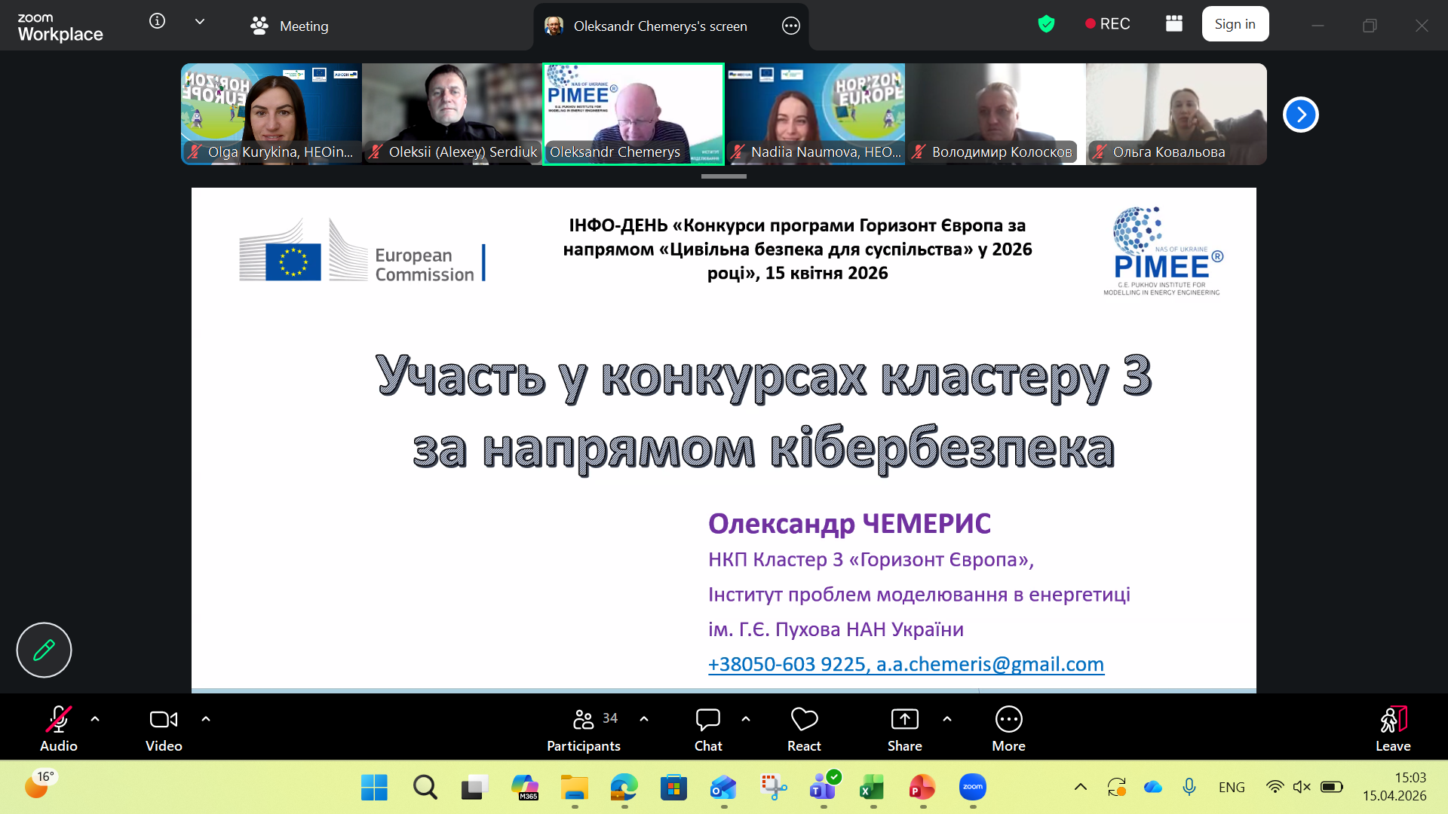
Task: Start video with the Video button
Action: pyautogui.click(x=164, y=729)
